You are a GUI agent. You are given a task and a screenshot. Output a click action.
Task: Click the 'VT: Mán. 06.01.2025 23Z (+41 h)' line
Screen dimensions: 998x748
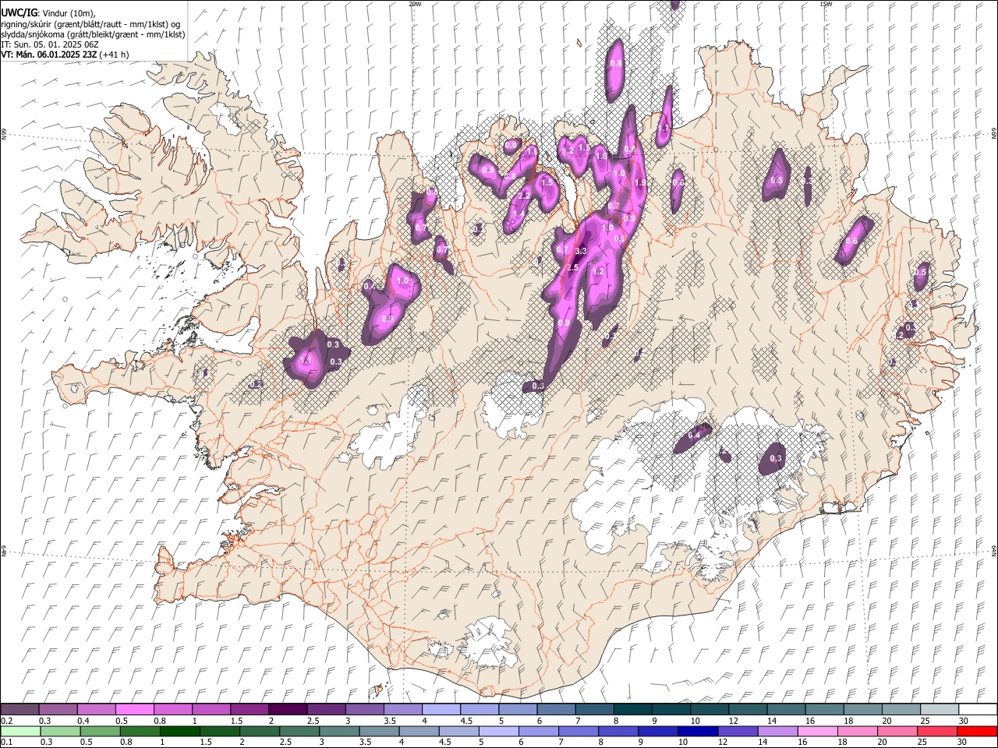[65, 55]
